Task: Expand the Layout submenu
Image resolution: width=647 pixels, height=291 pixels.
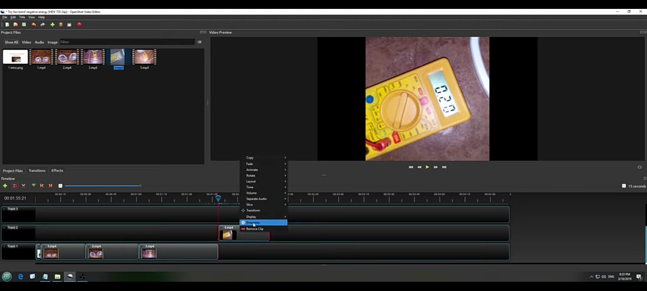Action: pos(264,181)
